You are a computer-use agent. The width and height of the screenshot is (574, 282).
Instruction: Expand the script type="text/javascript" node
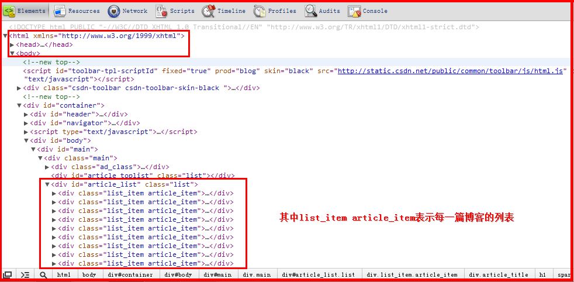(x=26, y=132)
